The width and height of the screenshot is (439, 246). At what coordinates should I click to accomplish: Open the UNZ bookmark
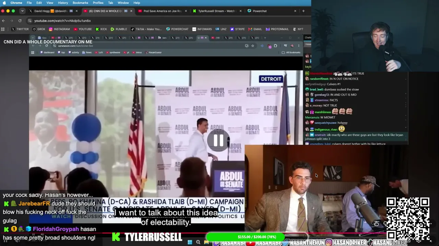(x=221, y=29)
